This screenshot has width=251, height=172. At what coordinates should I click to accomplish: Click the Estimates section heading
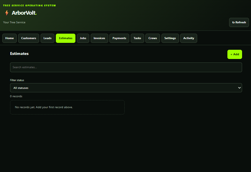coord(19,53)
